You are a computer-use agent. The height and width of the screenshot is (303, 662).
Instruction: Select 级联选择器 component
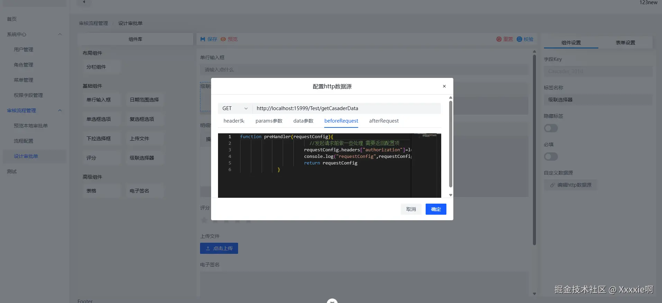(145, 158)
